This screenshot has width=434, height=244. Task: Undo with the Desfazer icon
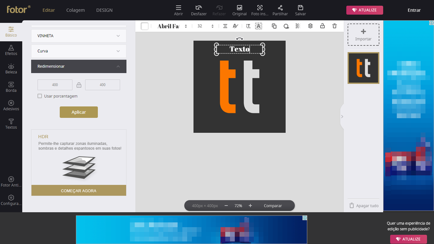tap(199, 10)
